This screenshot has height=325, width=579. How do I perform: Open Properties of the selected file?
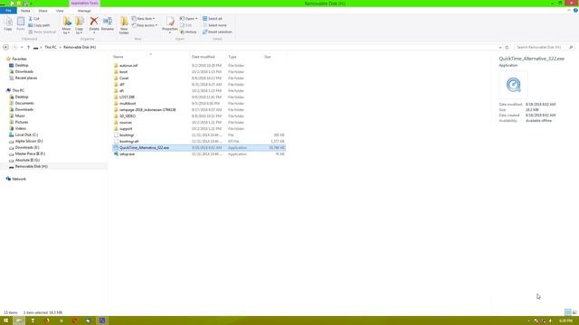170,24
